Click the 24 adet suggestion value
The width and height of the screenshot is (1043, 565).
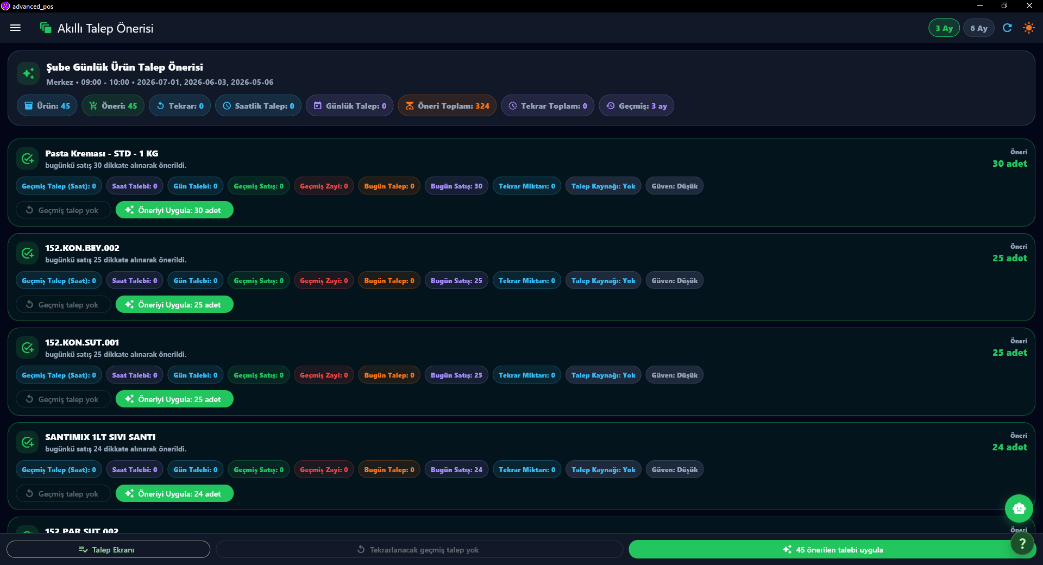tap(1009, 447)
